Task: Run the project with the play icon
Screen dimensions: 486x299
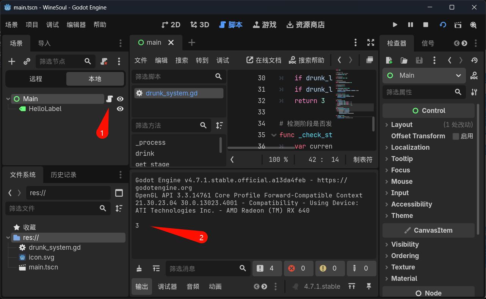Action: [395, 25]
